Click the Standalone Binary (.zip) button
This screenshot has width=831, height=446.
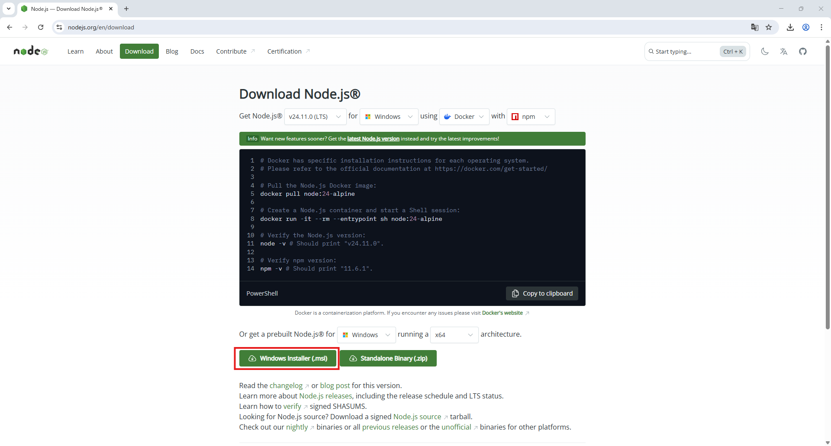pyautogui.click(x=388, y=358)
